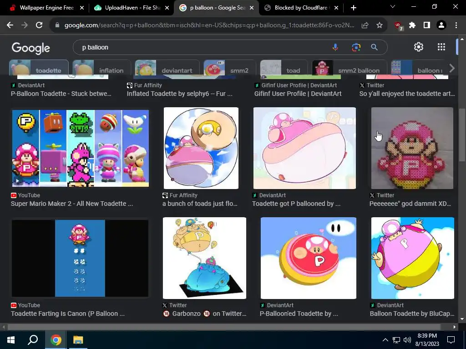Go back to previous page

[x=10, y=25]
